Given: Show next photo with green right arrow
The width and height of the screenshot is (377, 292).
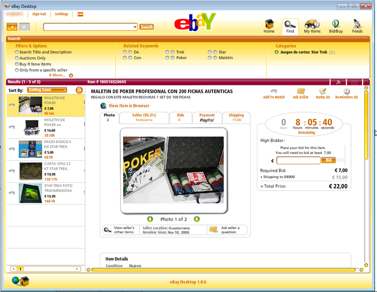Looking at the screenshot, I should click(197, 219).
